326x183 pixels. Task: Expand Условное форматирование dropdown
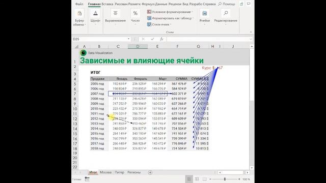point(192,12)
